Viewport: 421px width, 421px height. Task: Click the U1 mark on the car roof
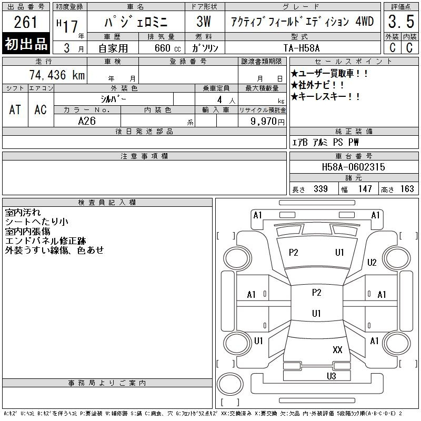tap(316, 314)
